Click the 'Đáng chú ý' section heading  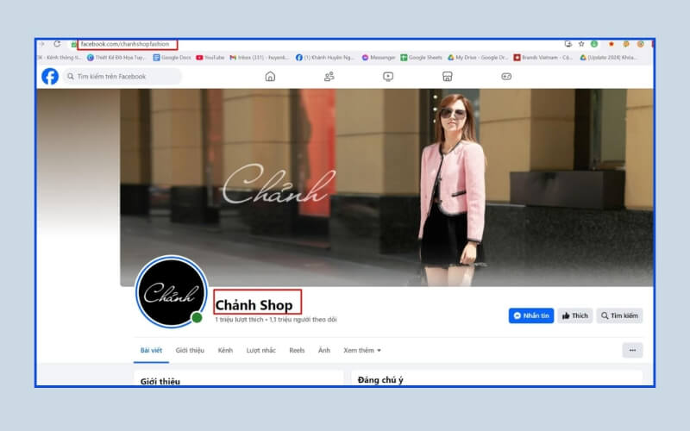pyautogui.click(x=380, y=380)
